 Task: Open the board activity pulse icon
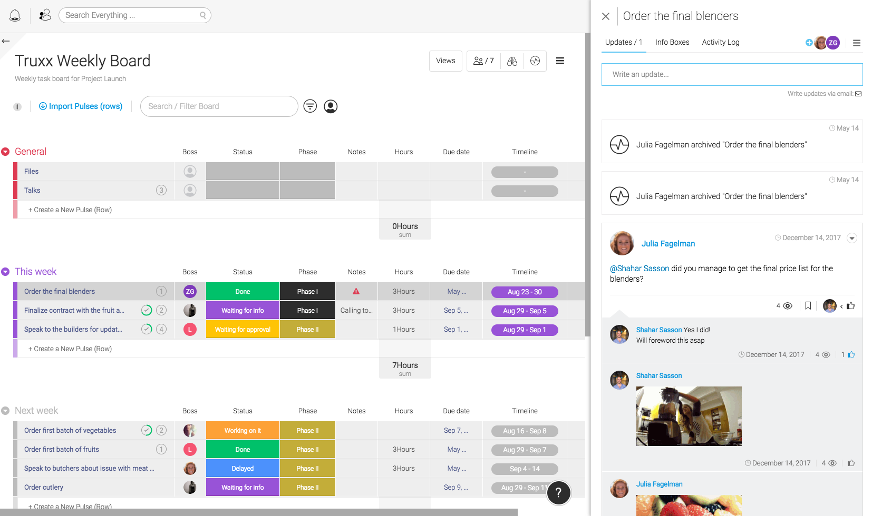pos(535,61)
